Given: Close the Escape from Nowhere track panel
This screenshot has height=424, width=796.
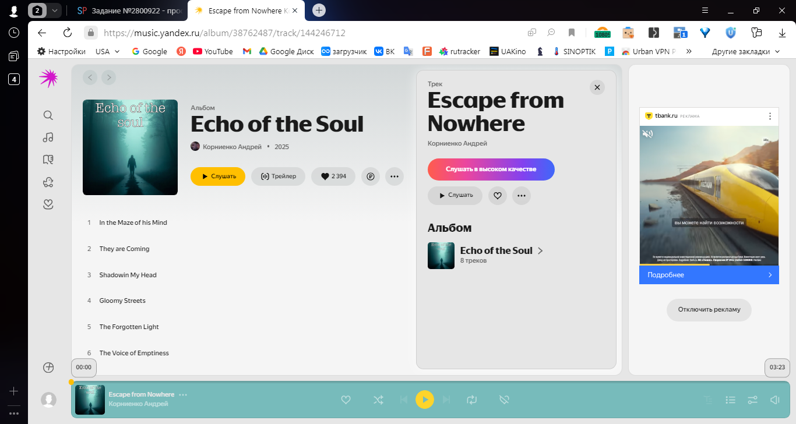Looking at the screenshot, I should 597,87.
